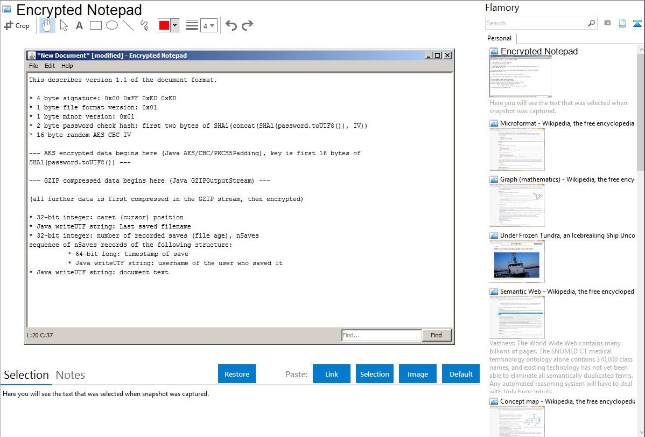Select the arrow pointer tool
The width and height of the screenshot is (645, 437).
(x=64, y=25)
